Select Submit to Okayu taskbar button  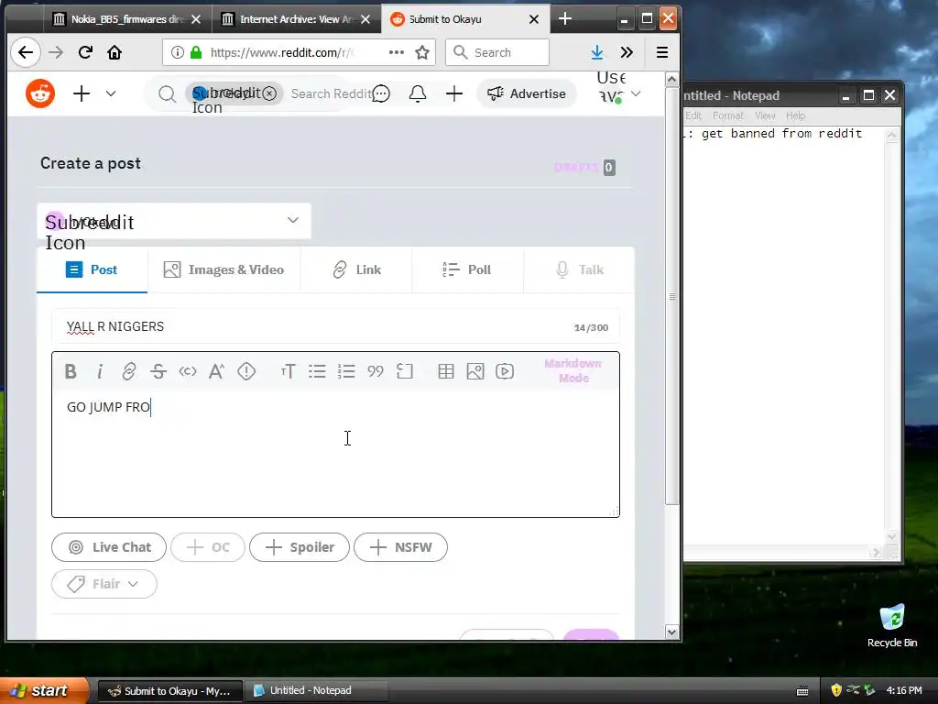pyautogui.click(x=170, y=691)
